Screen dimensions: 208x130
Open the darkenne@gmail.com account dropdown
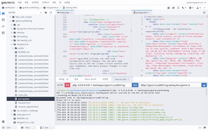(x=196, y=3)
